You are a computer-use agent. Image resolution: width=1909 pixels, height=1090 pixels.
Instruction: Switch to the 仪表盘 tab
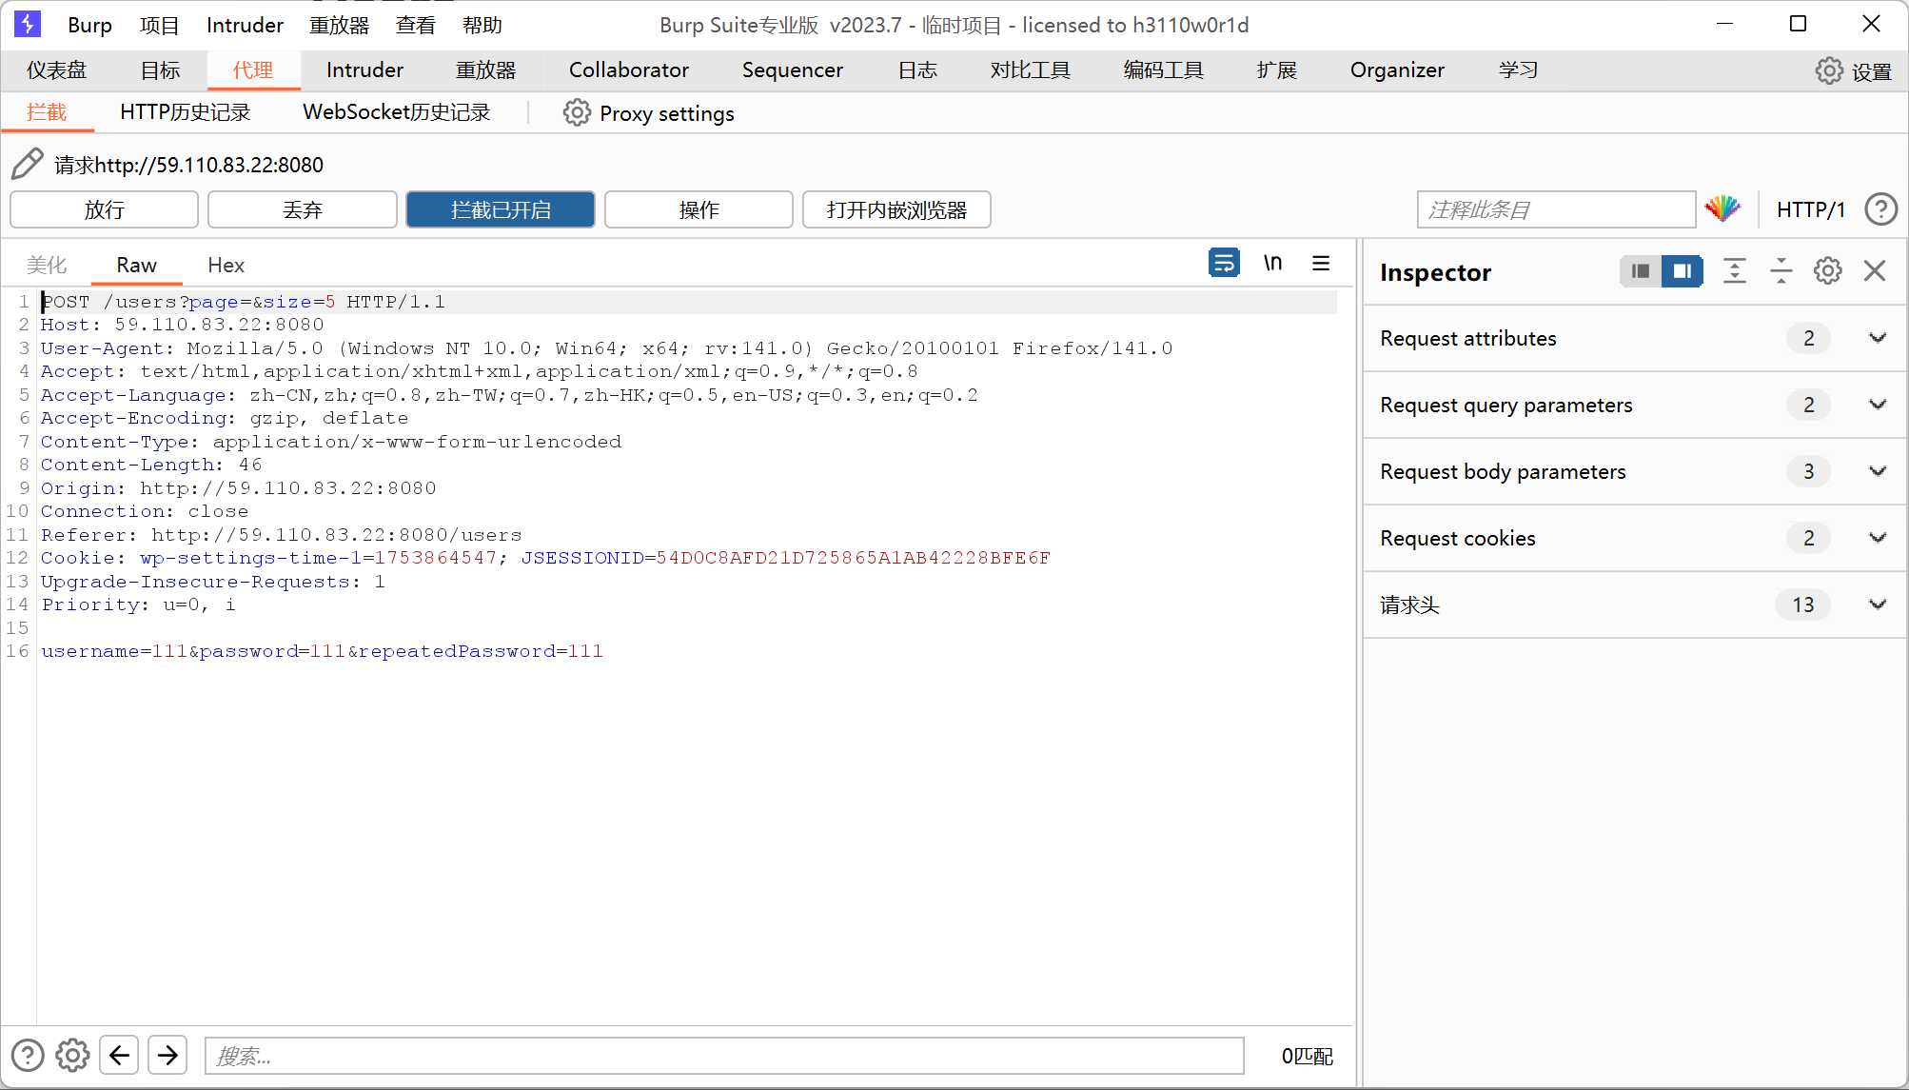click(x=56, y=70)
